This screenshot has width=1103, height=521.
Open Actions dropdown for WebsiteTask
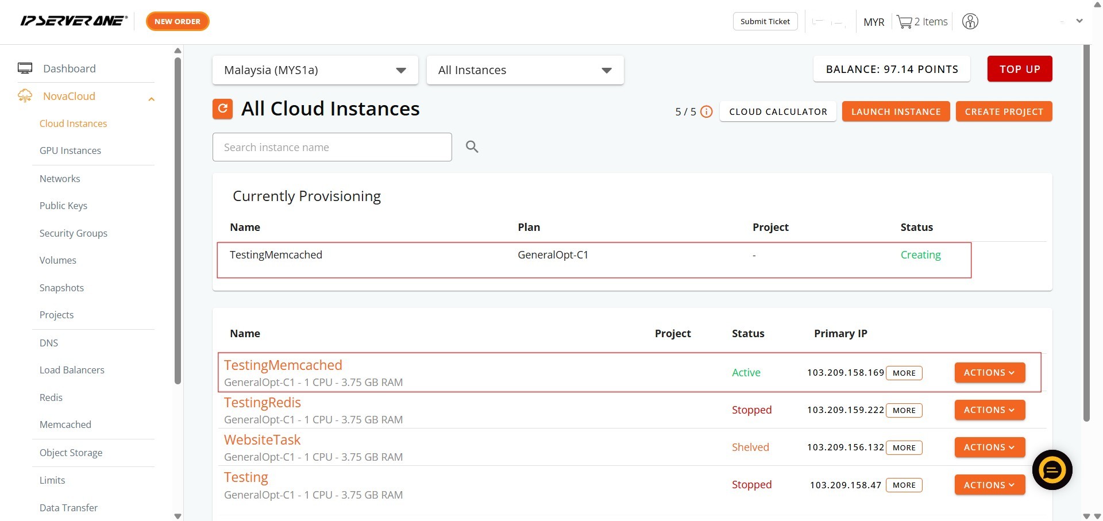pyautogui.click(x=989, y=447)
